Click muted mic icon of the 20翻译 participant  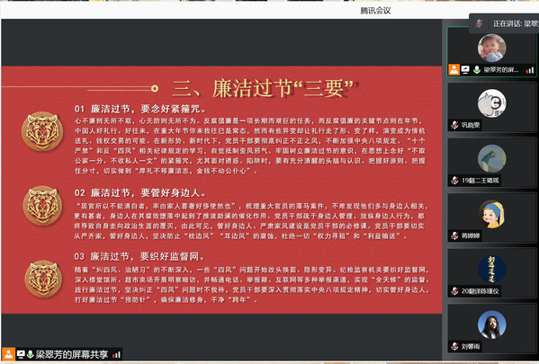(x=454, y=291)
